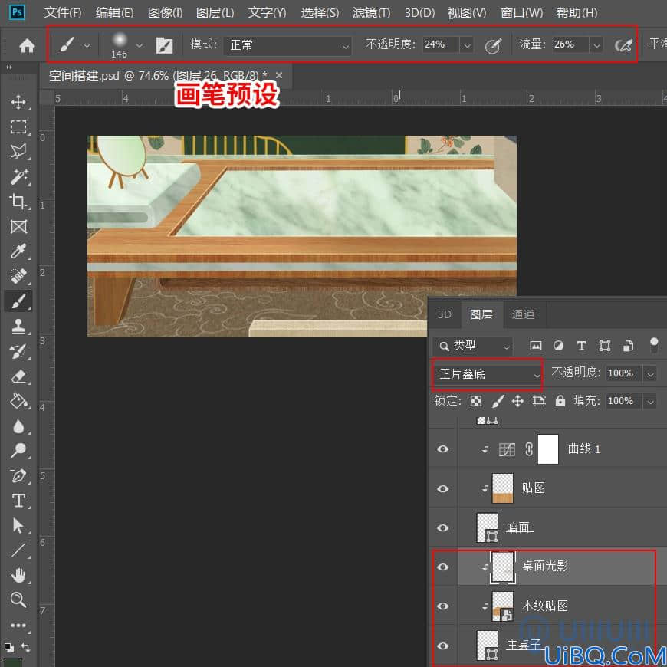Open the brush 模式 dropdown
The height and width of the screenshot is (667, 667).
(x=287, y=45)
